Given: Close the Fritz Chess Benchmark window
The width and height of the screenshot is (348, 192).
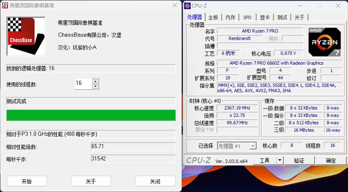Looking at the screenshot, I should (x=175, y=6).
